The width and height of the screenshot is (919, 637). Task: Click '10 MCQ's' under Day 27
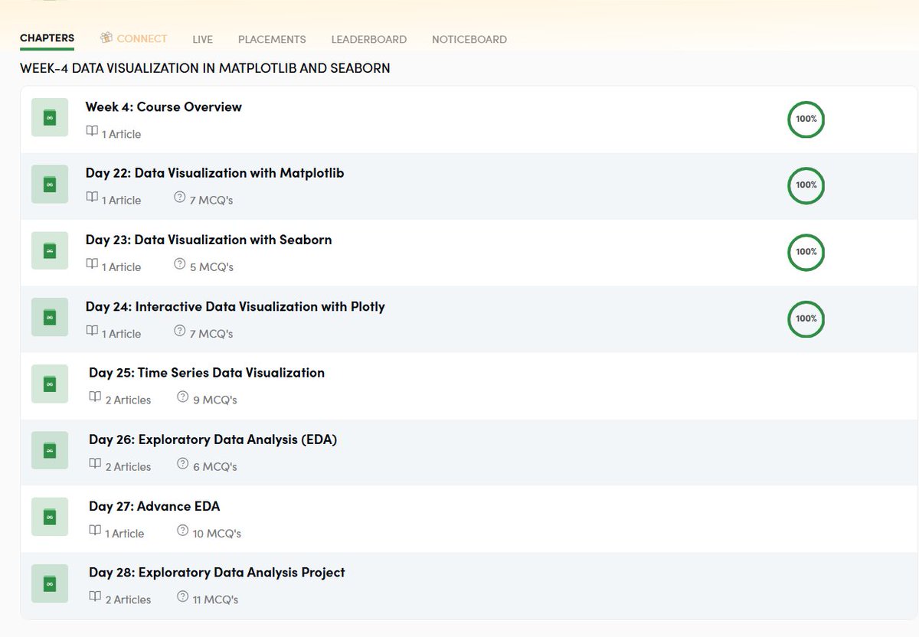[x=217, y=533]
